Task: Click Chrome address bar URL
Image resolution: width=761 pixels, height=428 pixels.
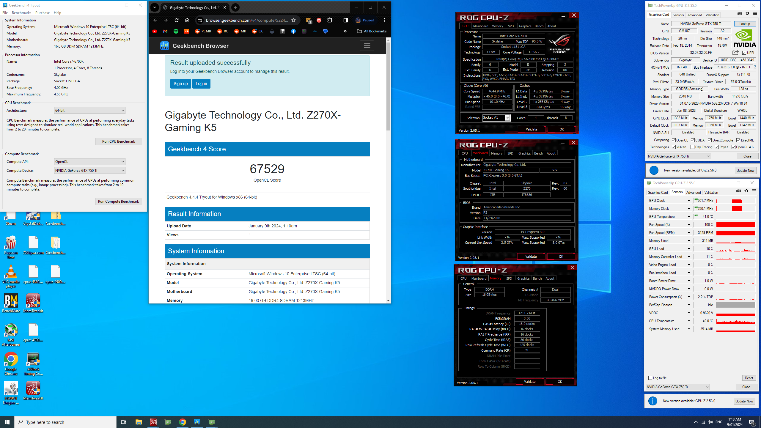Action: tap(247, 20)
